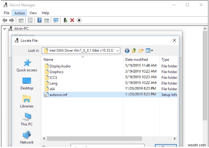This screenshot has width=209, height=148.
Task: Close the Locate File dialog
Action: (x=174, y=40)
